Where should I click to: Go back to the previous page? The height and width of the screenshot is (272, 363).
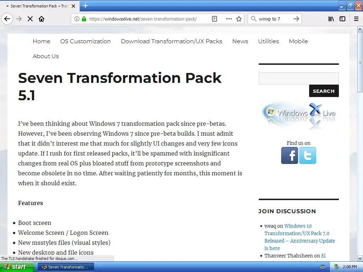(7, 19)
